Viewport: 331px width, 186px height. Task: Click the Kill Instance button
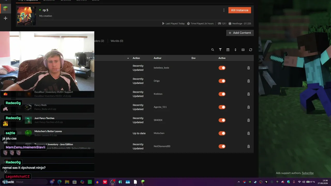(240, 10)
